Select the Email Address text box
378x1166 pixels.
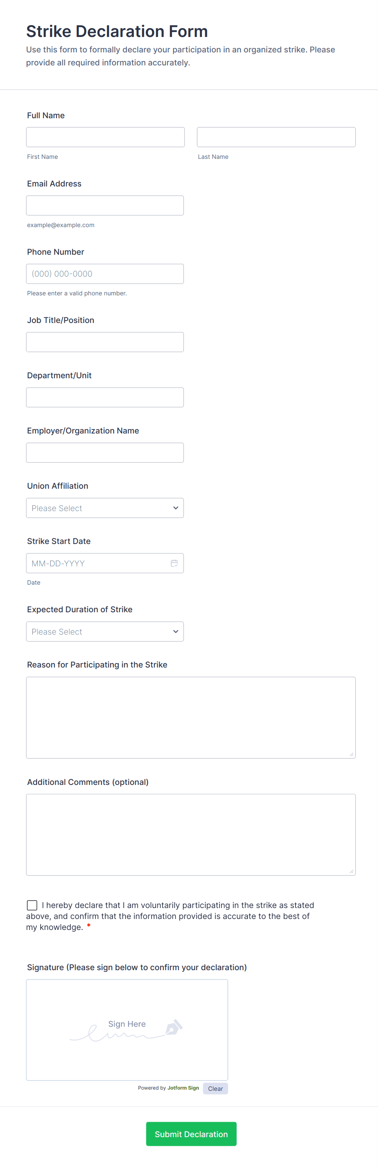(105, 206)
